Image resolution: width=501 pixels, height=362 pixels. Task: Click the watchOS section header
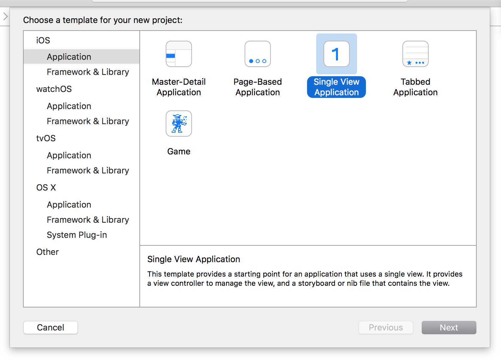click(54, 89)
